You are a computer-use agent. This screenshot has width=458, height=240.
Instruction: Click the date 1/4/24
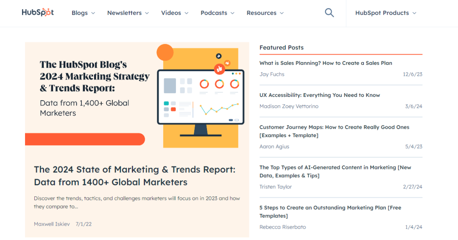pos(413,227)
